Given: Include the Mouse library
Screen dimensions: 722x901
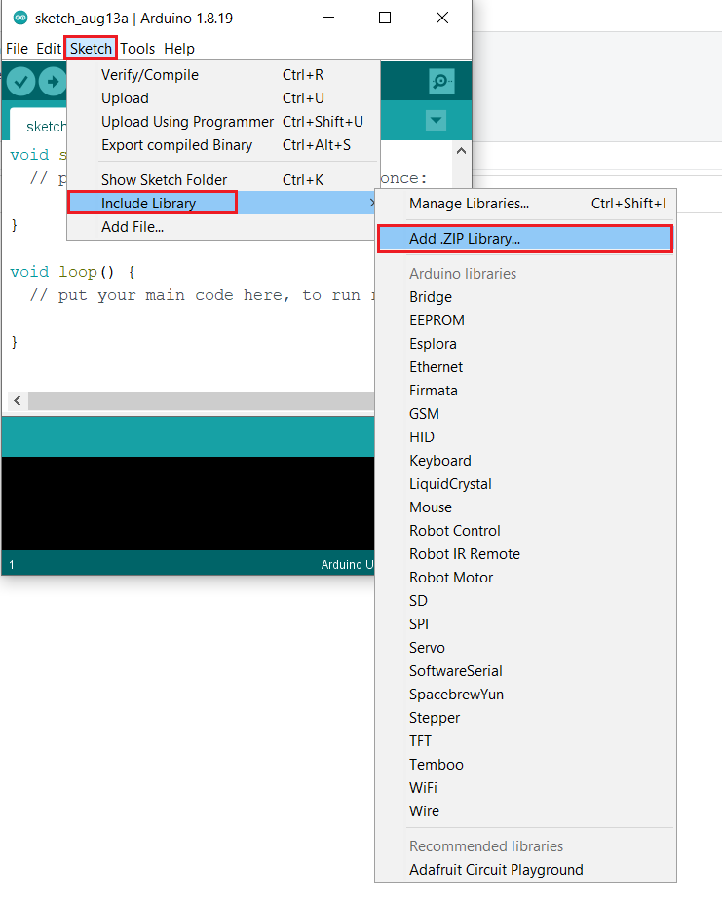Looking at the screenshot, I should click(525, 507).
